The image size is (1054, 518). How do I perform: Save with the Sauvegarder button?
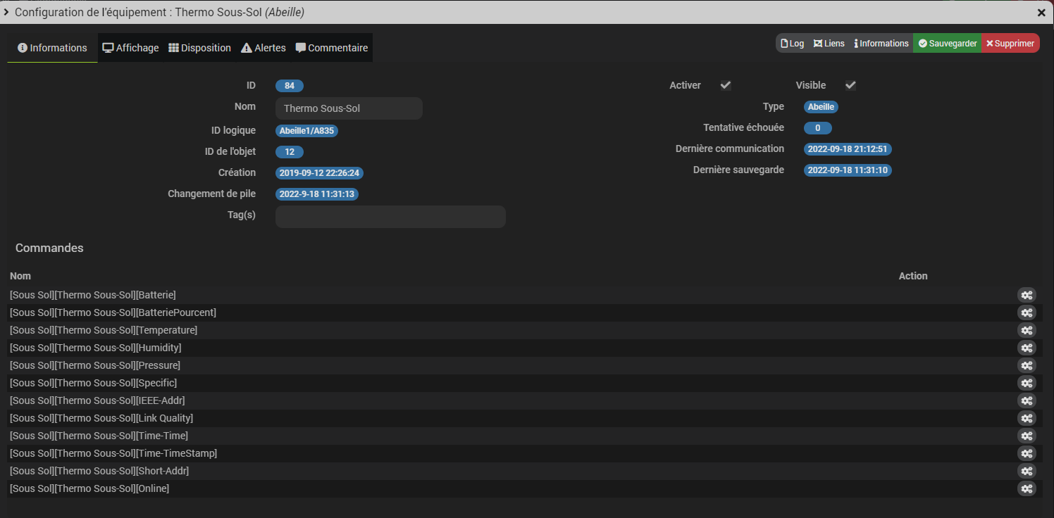tap(948, 43)
